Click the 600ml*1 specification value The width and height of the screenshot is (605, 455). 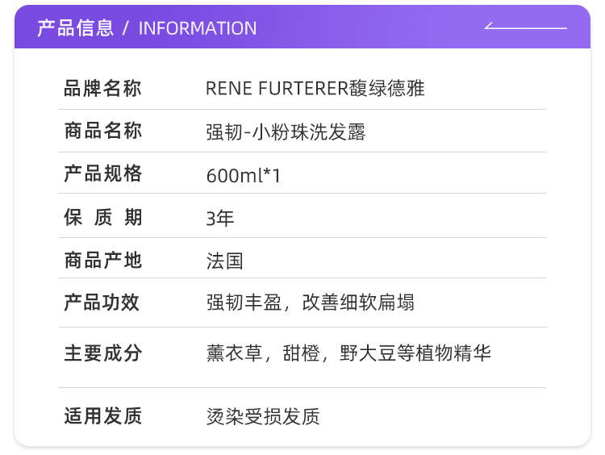(244, 175)
